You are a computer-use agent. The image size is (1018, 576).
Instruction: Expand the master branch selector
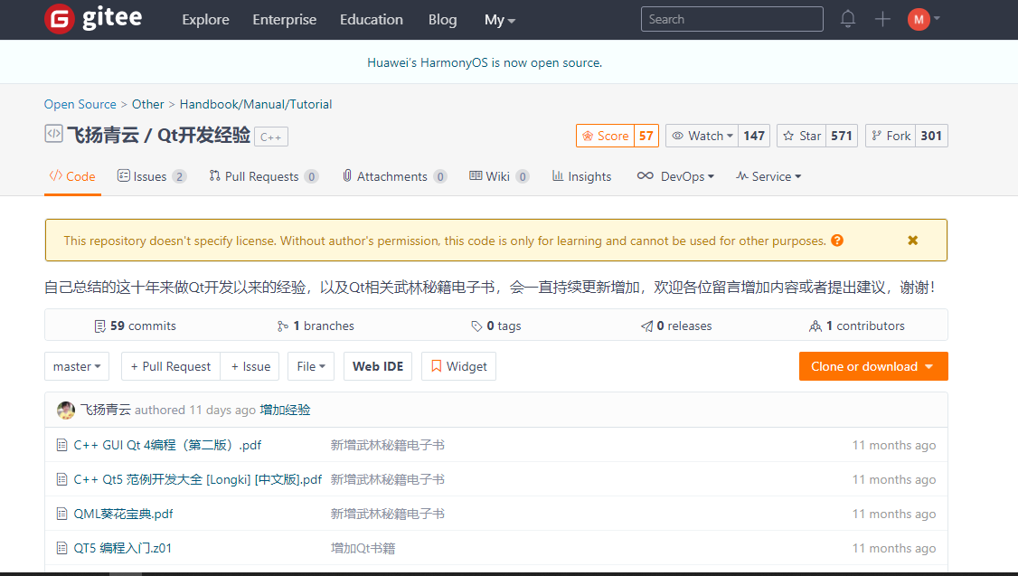(77, 366)
